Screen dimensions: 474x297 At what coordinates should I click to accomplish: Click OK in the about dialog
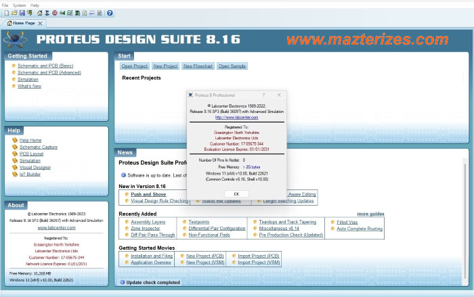(236, 194)
